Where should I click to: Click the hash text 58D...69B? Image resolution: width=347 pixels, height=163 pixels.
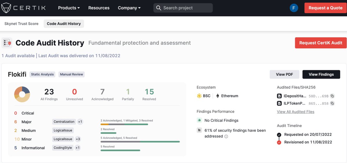tap(318, 96)
